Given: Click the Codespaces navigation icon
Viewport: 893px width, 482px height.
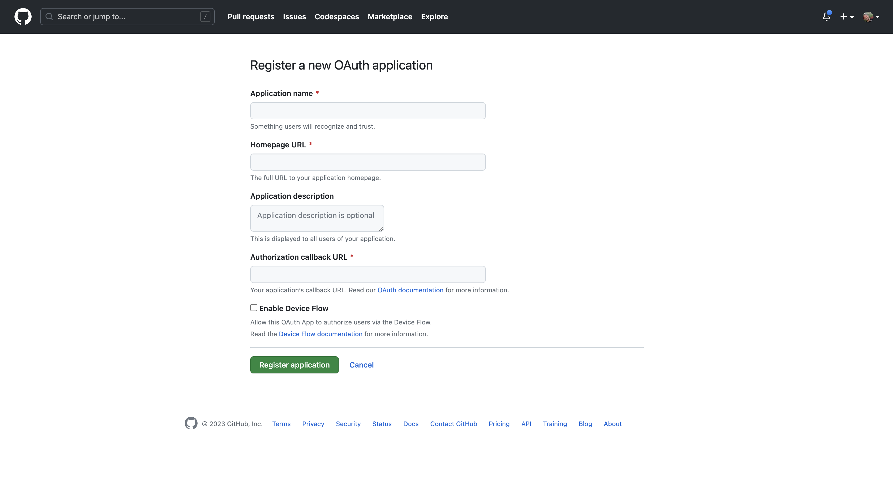Looking at the screenshot, I should click(337, 16).
